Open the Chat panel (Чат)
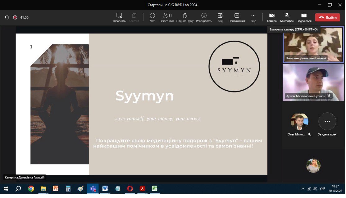The image size is (346, 198). pos(152,17)
